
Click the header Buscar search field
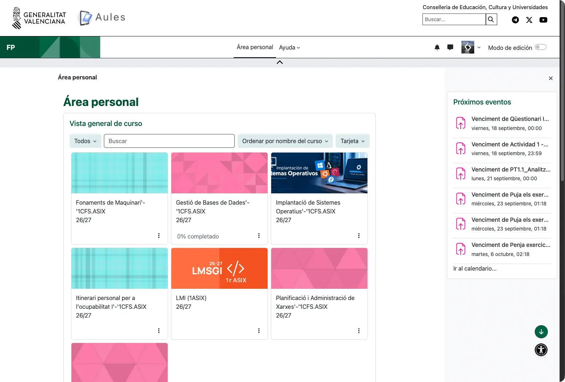coord(454,19)
